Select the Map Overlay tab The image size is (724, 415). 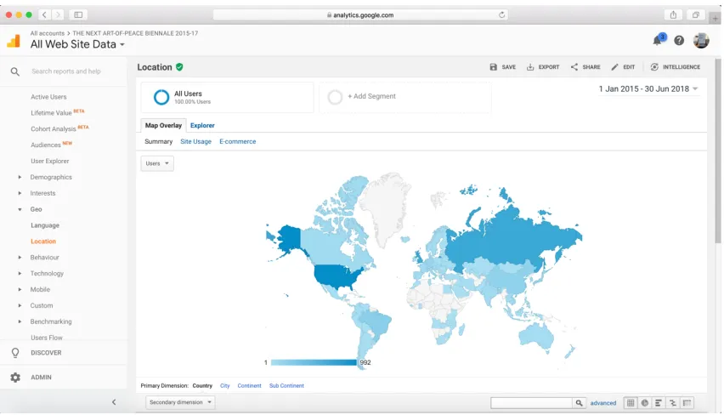163,125
